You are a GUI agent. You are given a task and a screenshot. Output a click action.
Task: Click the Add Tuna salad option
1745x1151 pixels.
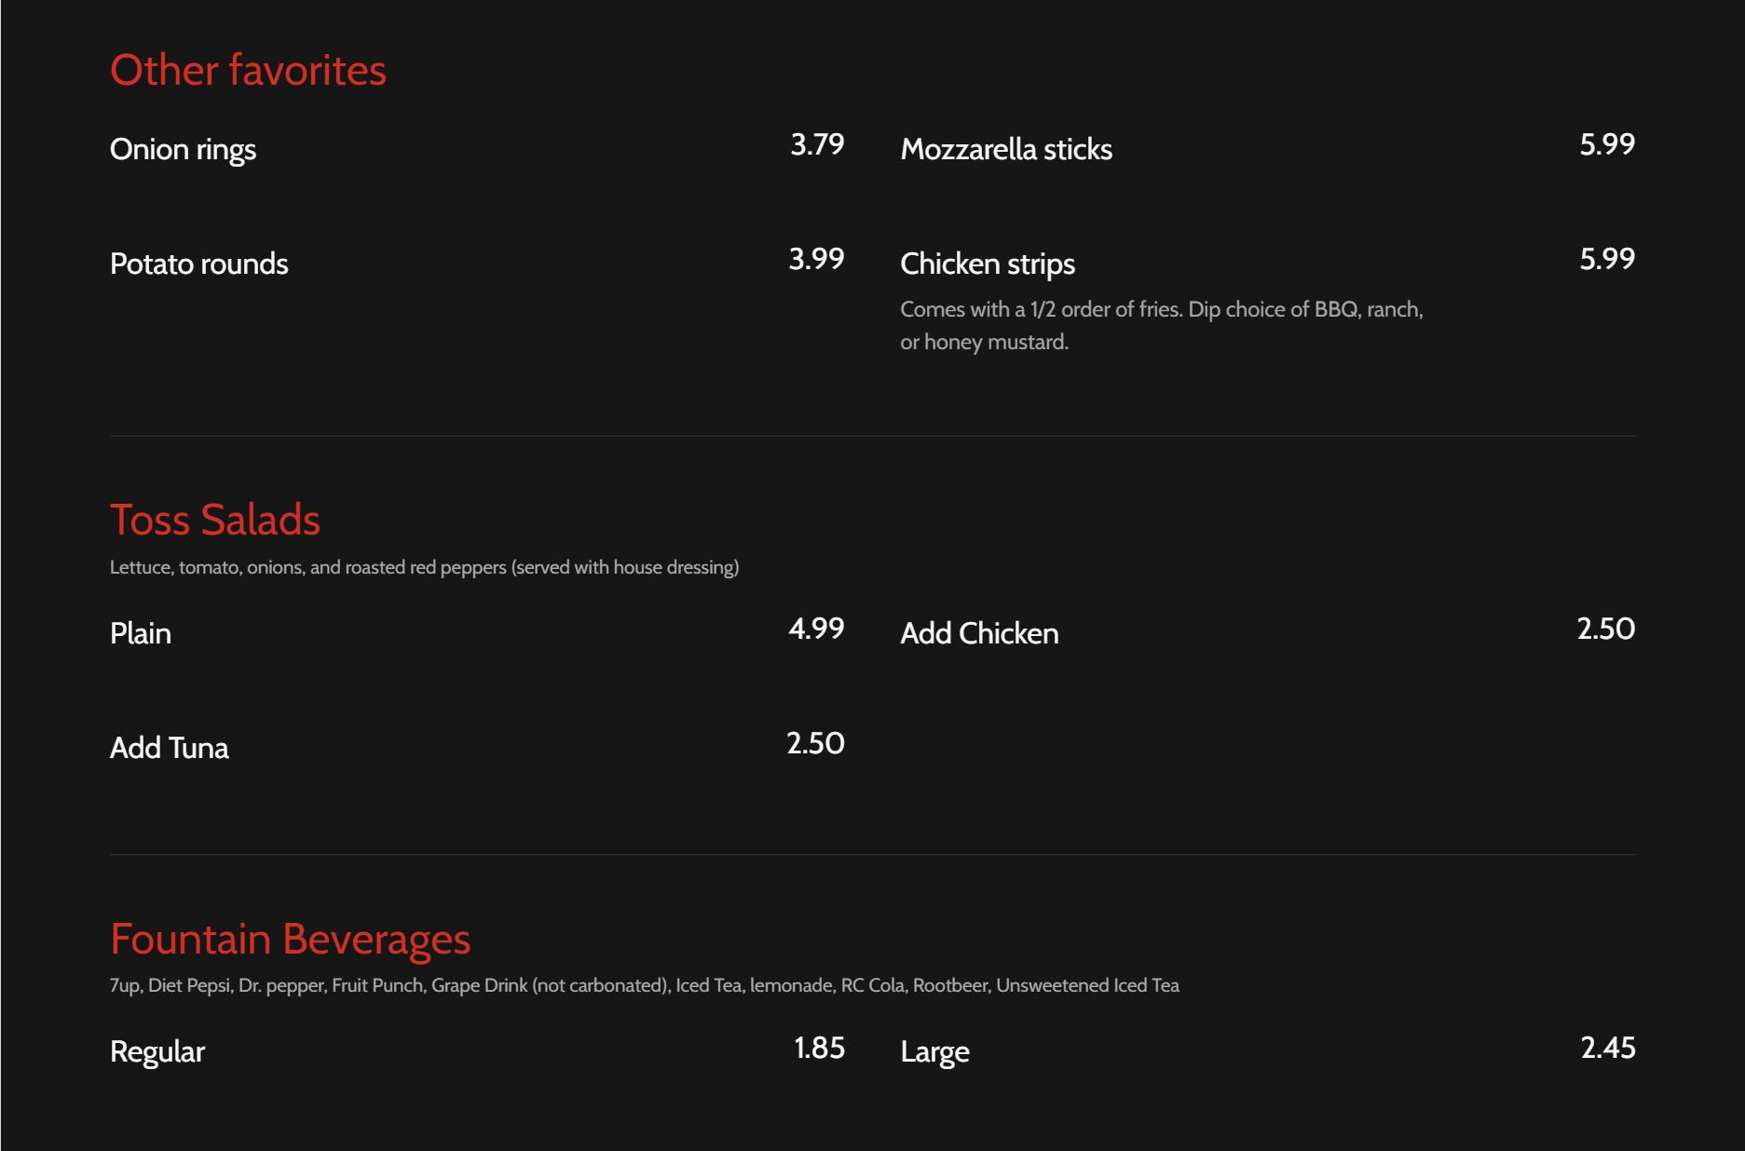click(169, 749)
